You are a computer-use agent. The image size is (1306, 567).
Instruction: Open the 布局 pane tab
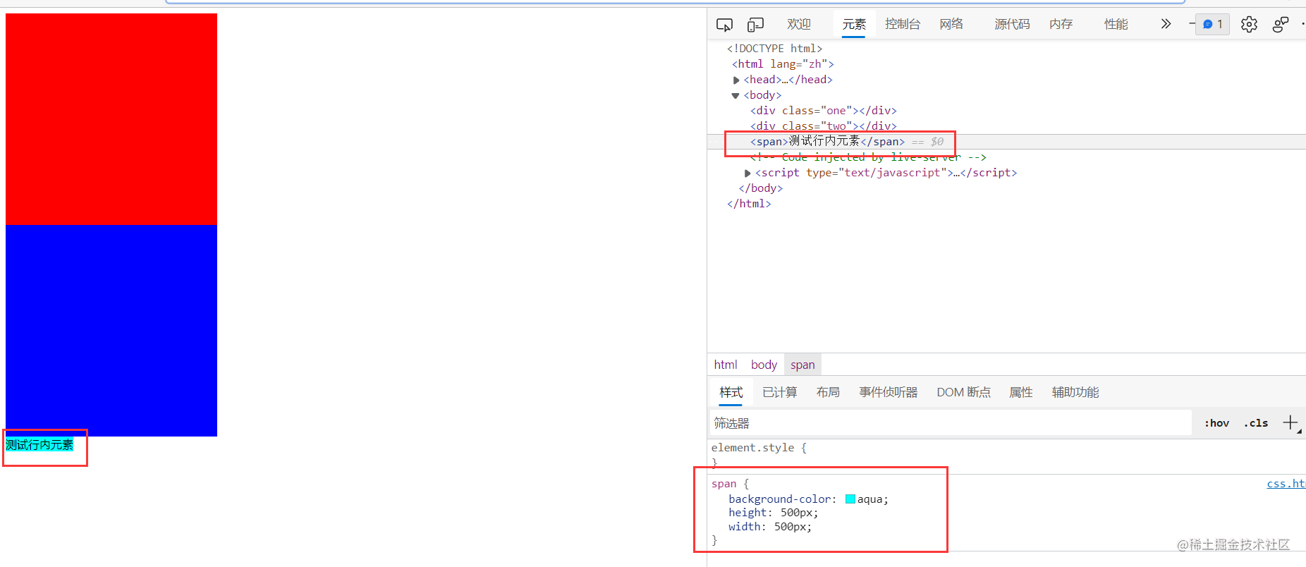pos(828,393)
